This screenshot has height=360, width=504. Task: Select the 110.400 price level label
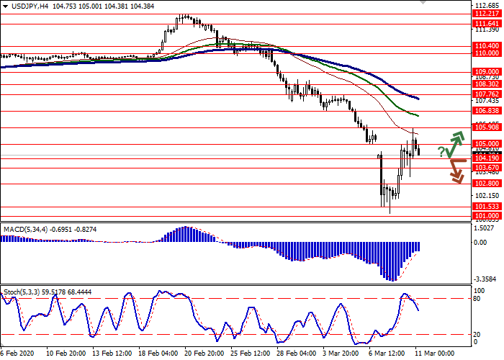[487, 45]
